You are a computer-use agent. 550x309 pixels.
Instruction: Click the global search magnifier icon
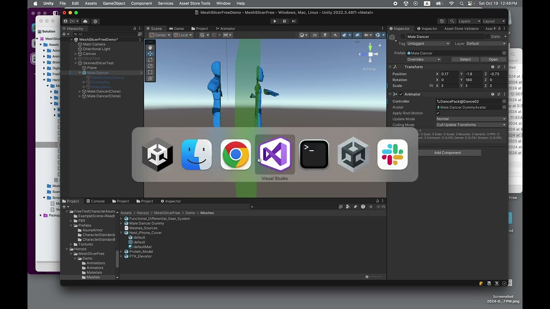point(452,21)
